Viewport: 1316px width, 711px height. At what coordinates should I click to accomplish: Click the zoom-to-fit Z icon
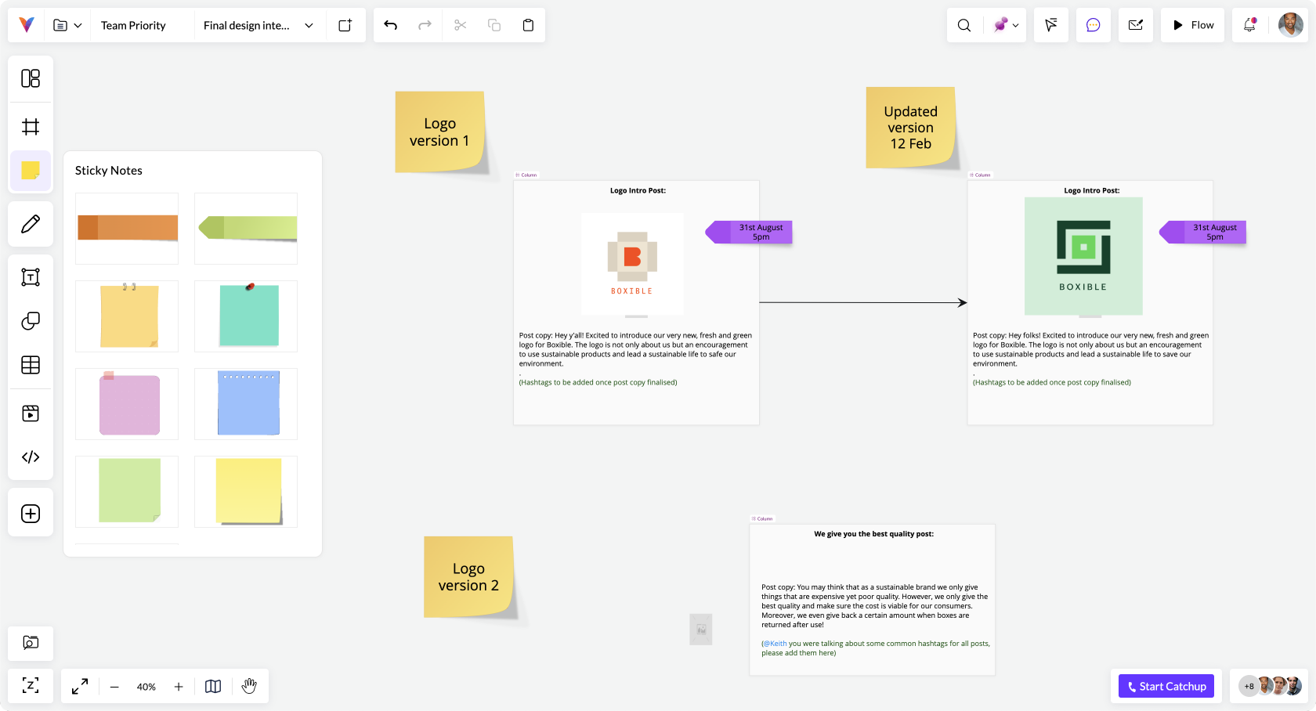pyautogui.click(x=31, y=686)
